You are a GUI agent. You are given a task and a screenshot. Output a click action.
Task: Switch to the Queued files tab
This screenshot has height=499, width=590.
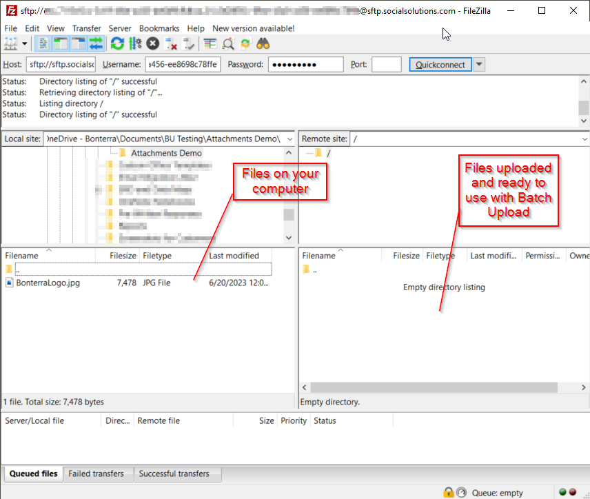pos(33,473)
